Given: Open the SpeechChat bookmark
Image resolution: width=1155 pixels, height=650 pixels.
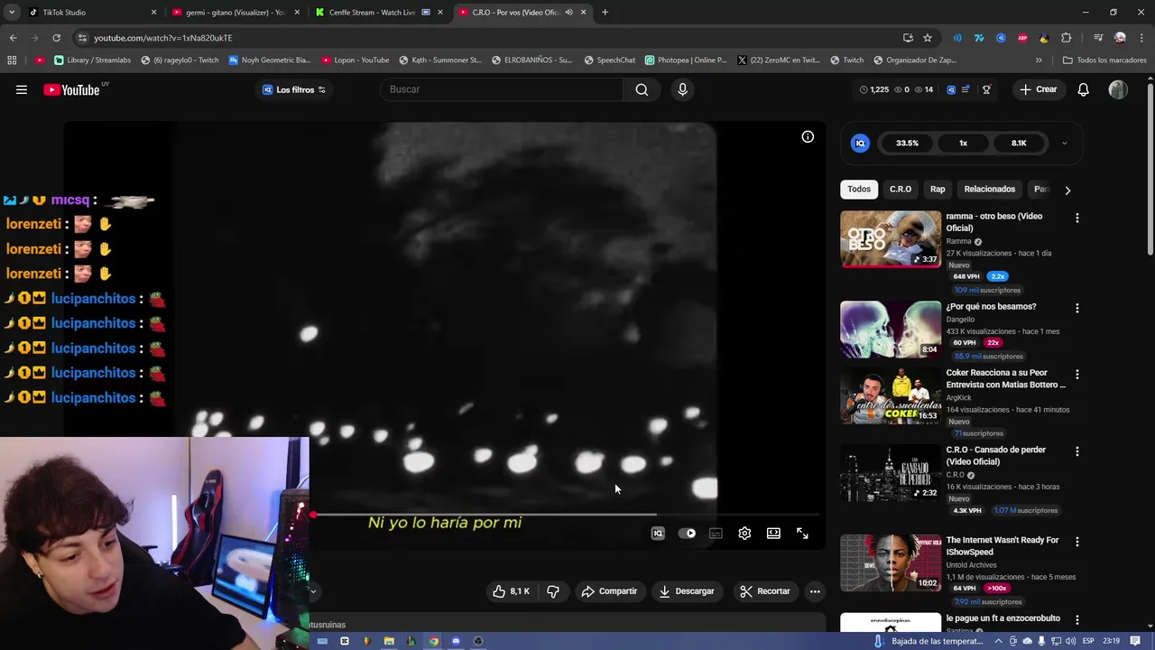Looking at the screenshot, I should pos(609,60).
